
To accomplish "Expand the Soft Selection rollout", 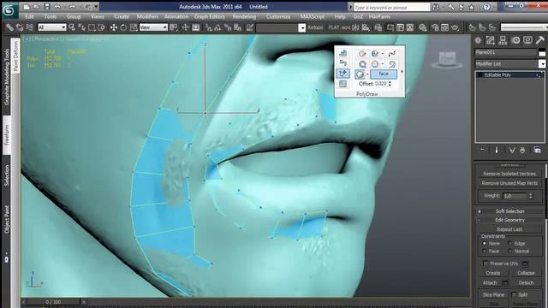I will point(509,211).
